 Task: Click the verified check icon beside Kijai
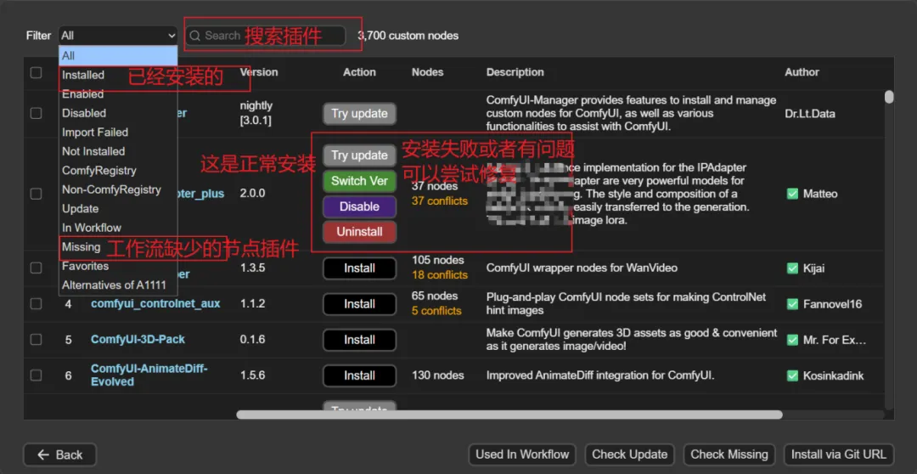[792, 268]
